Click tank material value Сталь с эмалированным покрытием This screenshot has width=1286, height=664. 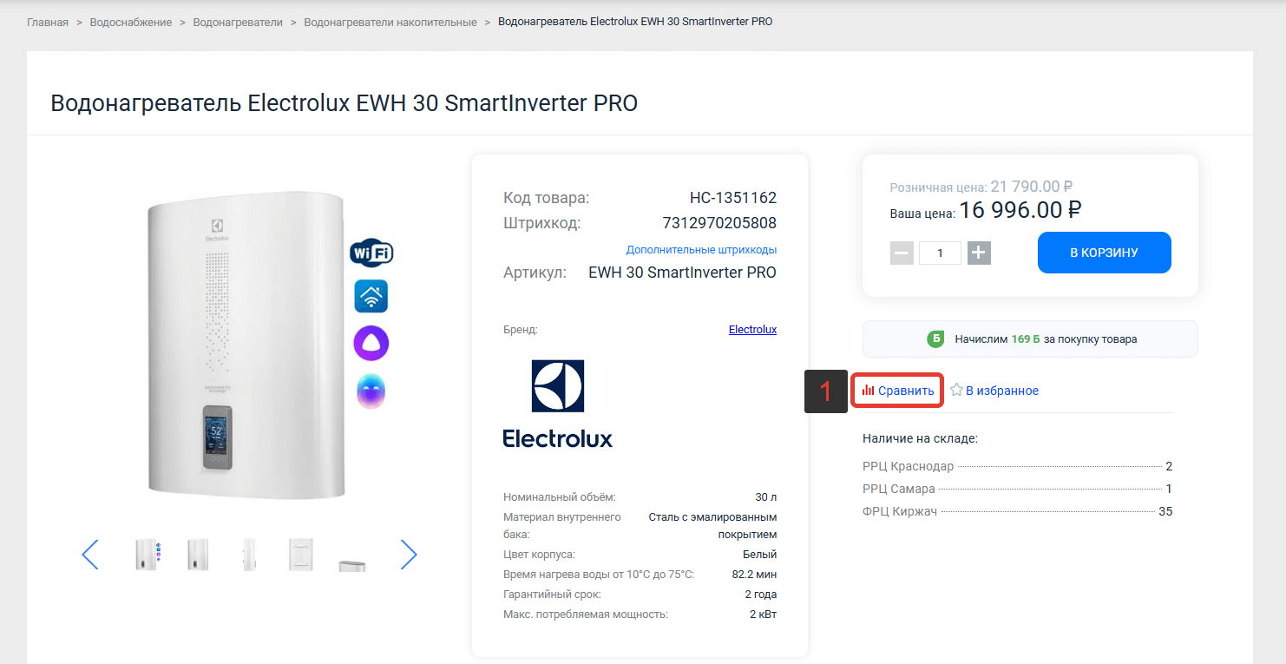(x=712, y=526)
